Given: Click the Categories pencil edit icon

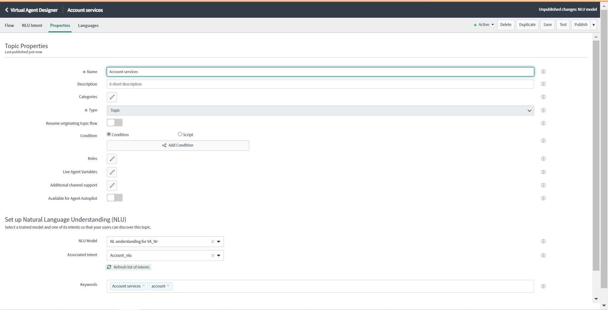Looking at the screenshot, I should click(x=112, y=97).
